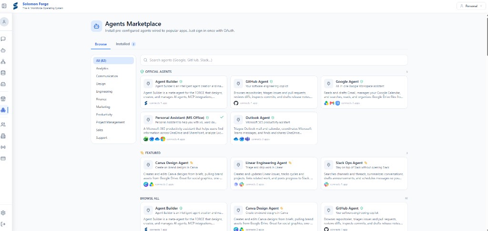Select the Design category
This screenshot has width=488, height=231.
pos(113,84)
